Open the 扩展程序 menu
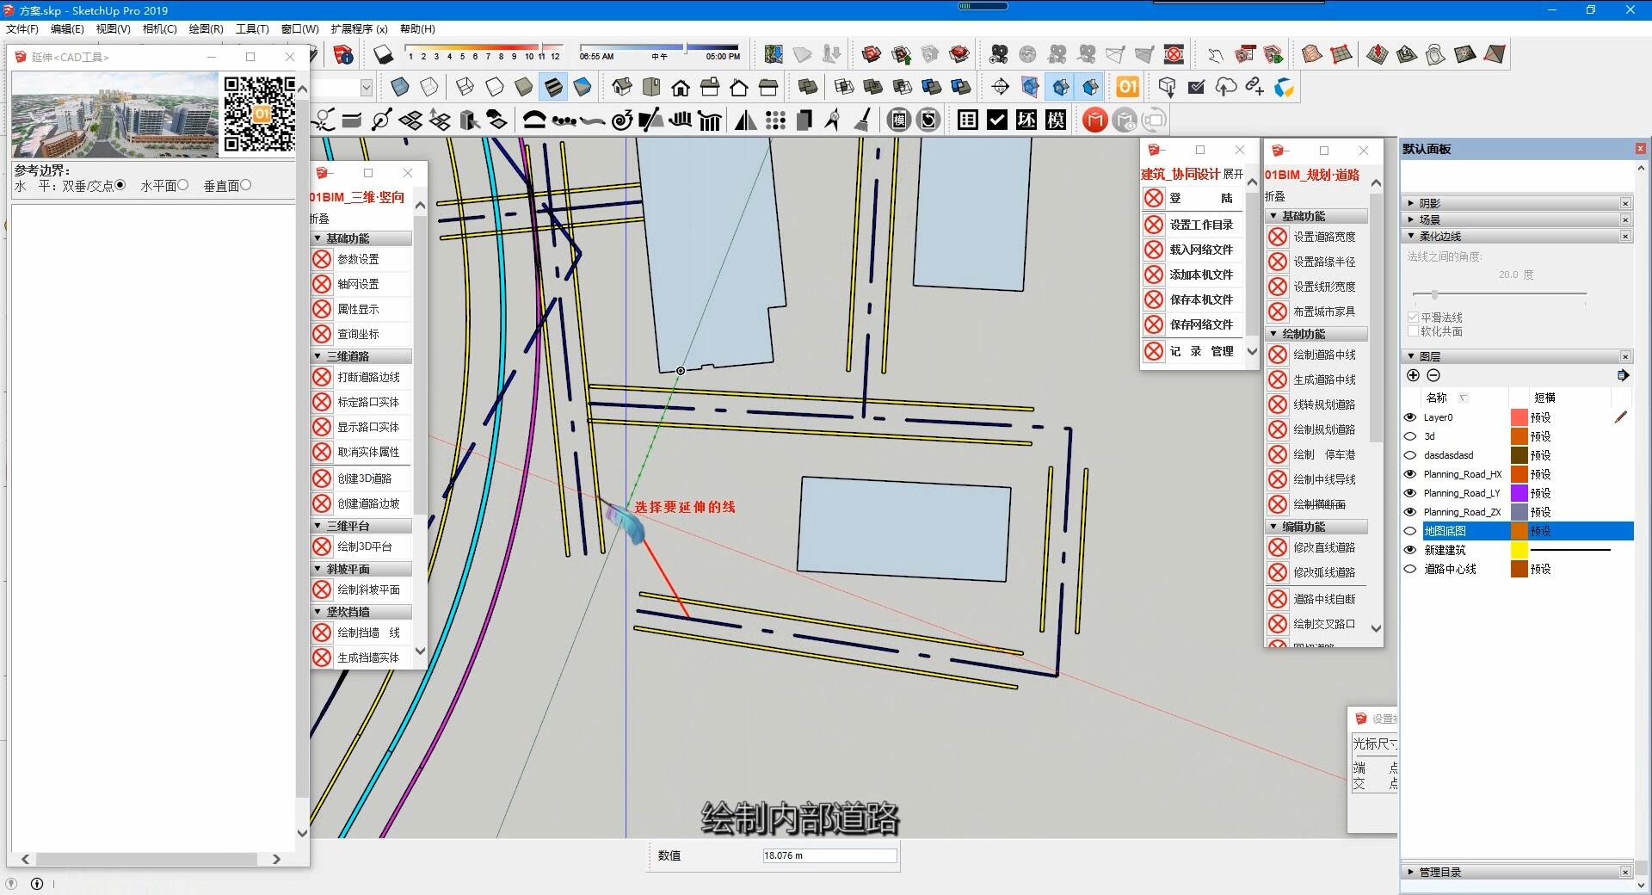Viewport: 1652px width, 895px height. point(360,28)
